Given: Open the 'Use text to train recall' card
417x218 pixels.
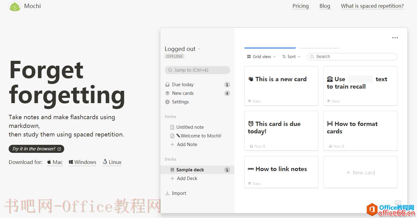Looking at the screenshot, I should 360,86.
